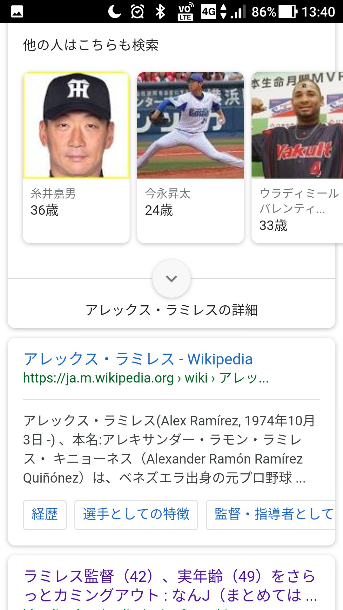Open the ラミレス監督（42）実年齢 result link
The image size is (343, 610).
(x=170, y=585)
